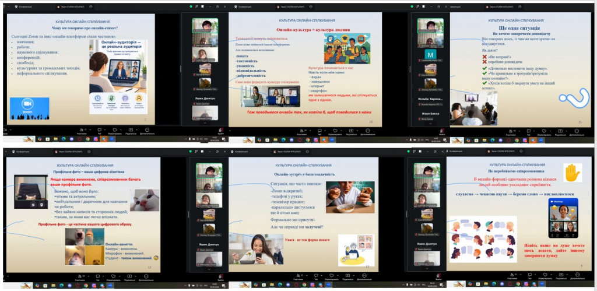Expand the Поделиться caret in the 'Чому ми говоримо' window

tap(136, 130)
